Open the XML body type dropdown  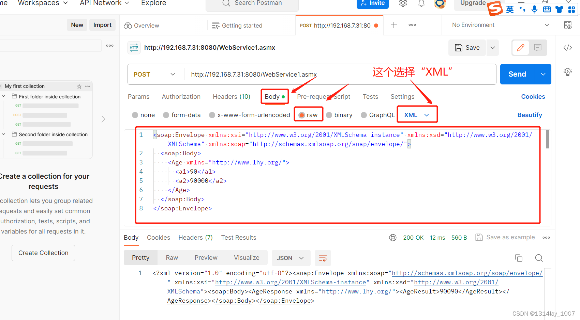(417, 115)
